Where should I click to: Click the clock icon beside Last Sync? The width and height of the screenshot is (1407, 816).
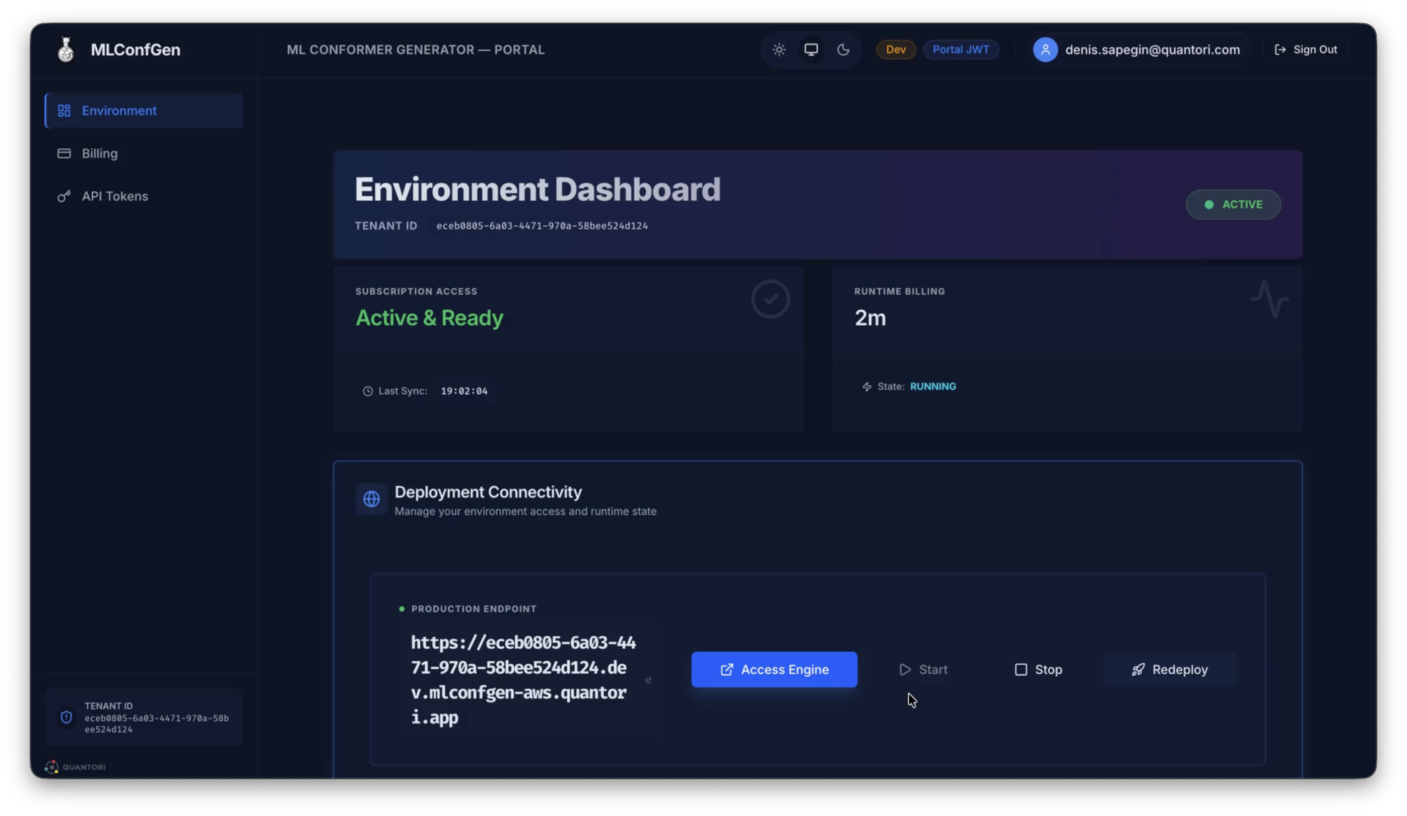pos(367,391)
